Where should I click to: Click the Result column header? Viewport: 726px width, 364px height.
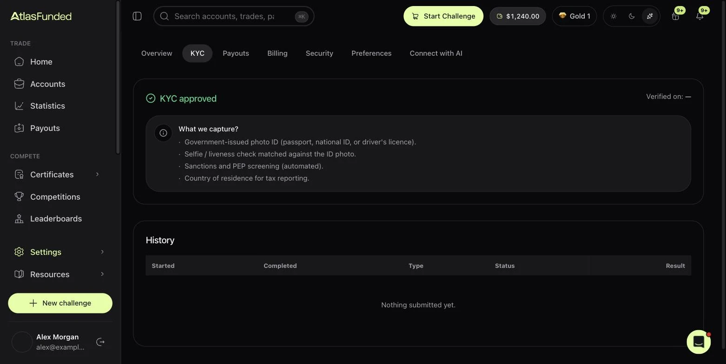(675, 266)
